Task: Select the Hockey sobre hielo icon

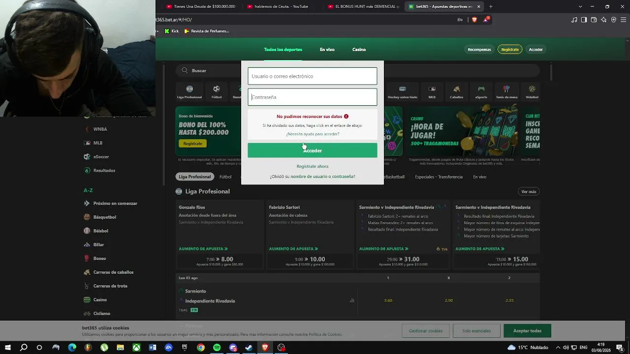Action: pyautogui.click(x=403, y=89)
